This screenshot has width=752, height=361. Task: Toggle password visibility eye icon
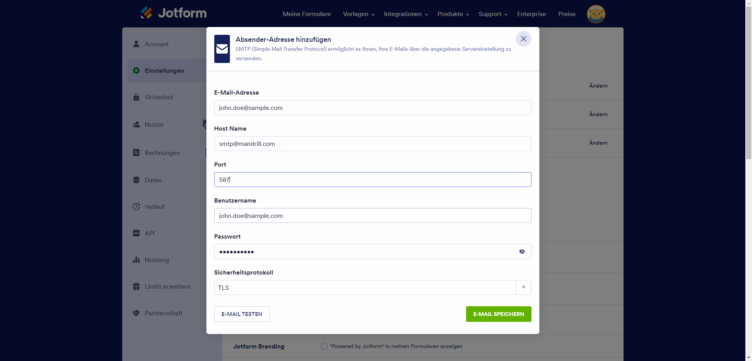(x=522, y=251)
